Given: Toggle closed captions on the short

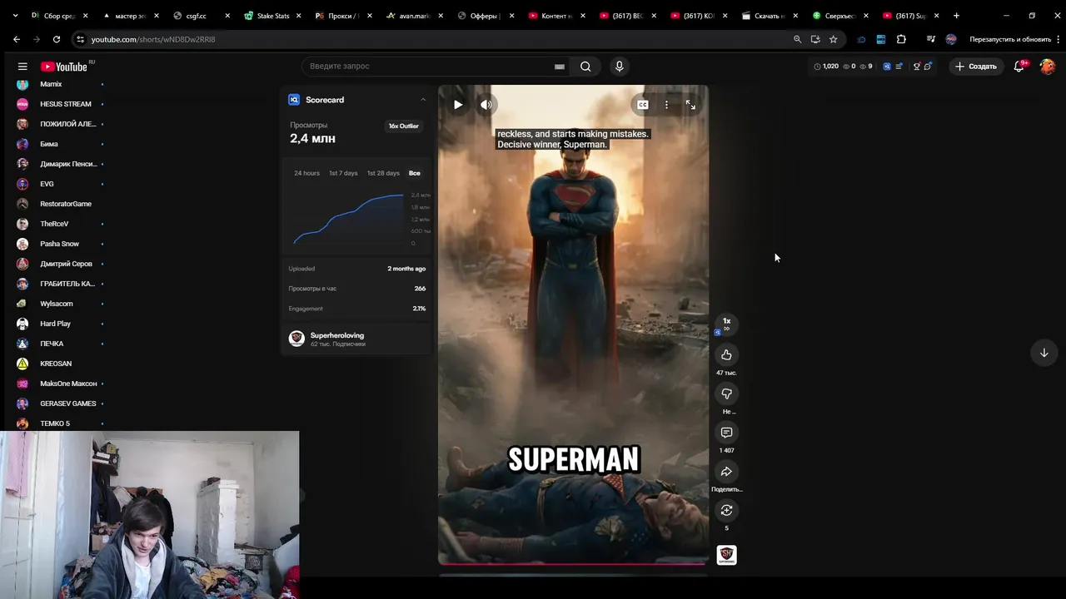Looking at the screenshot, I should coord(642,105).
